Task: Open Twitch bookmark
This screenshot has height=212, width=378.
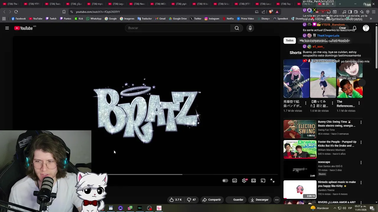Action: click(51, 19)
